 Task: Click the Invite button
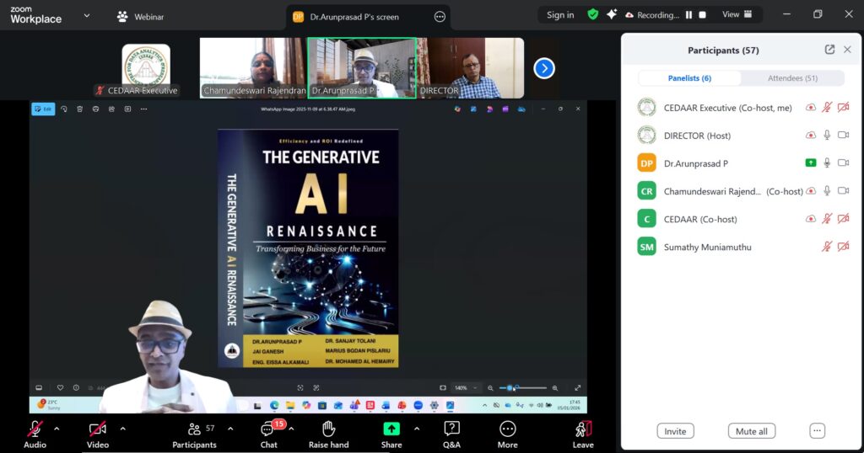coord(675,431)
